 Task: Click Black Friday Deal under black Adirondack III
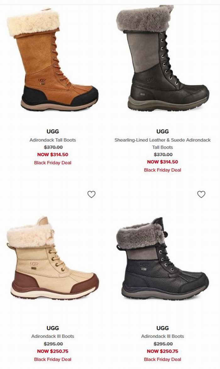click(162, 360)
